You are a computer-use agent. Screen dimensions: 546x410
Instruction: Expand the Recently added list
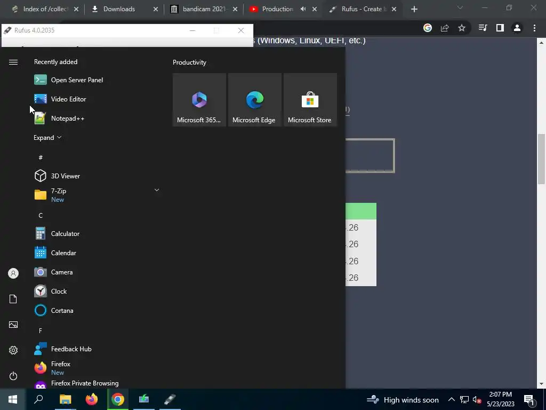tap(47, 138)
